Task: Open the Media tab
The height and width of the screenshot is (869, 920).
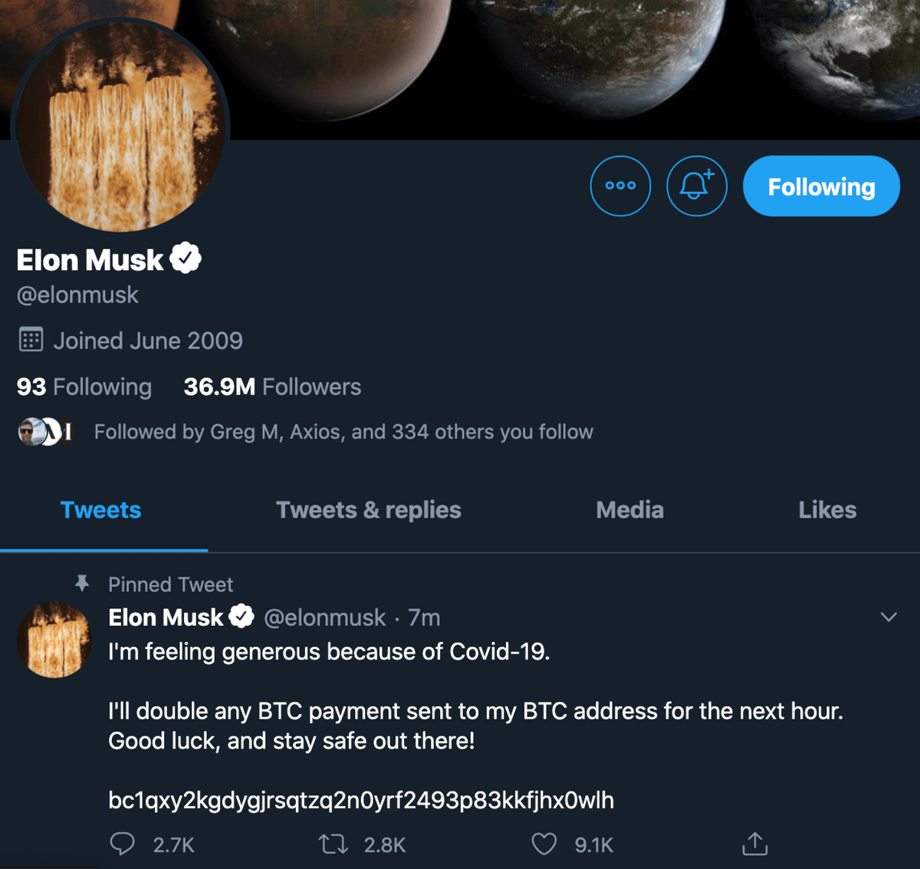Action: point(629,510)
